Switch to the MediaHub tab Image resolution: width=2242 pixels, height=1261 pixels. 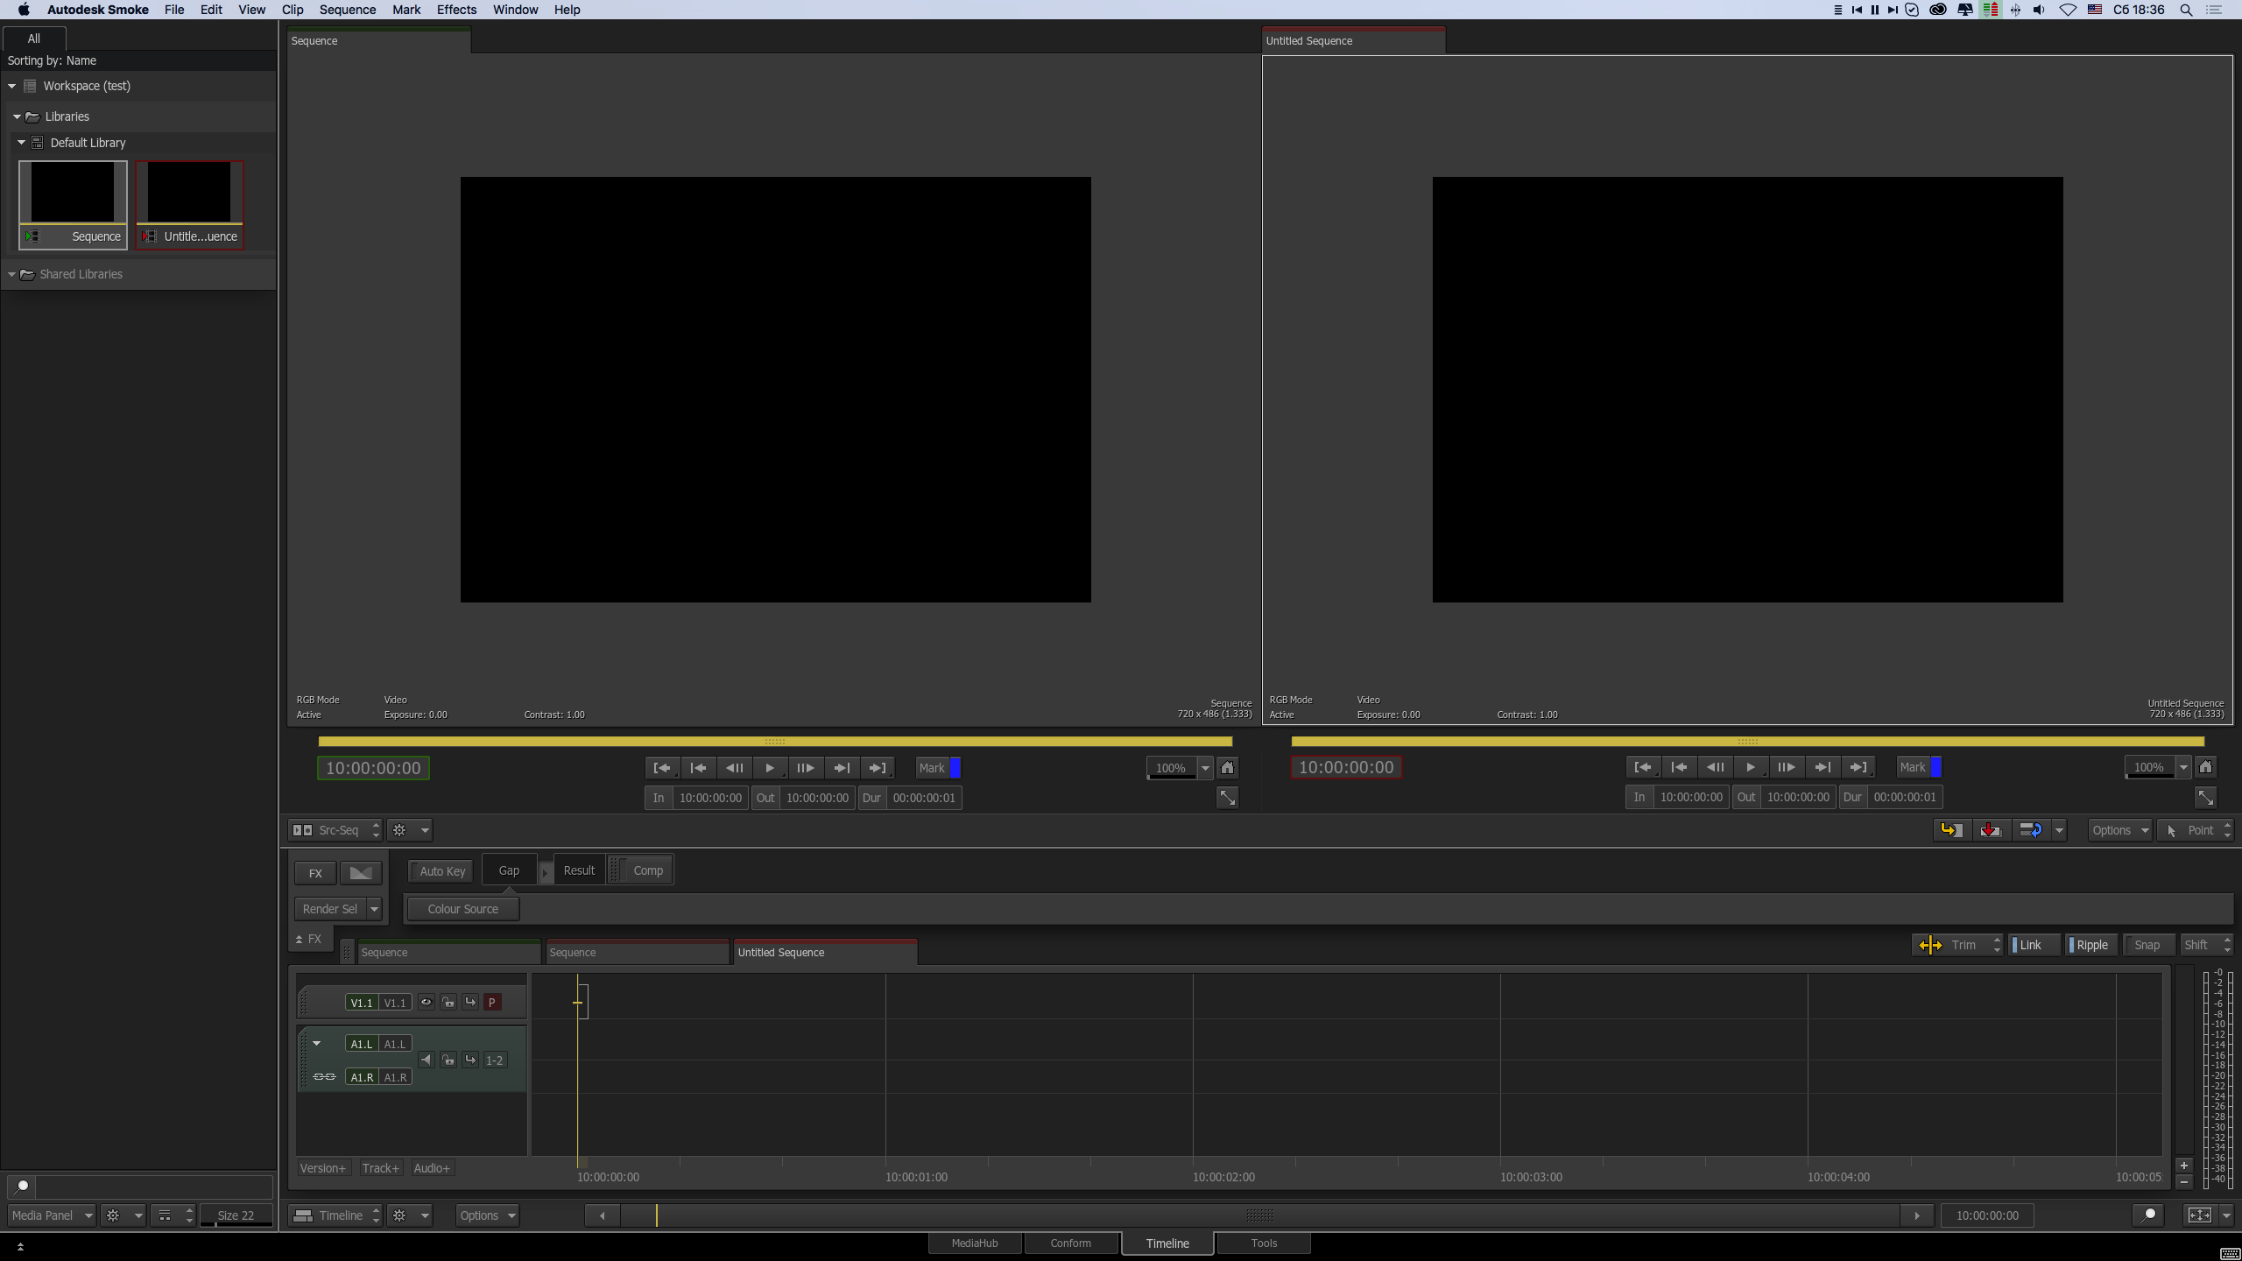coord(975,1243)
